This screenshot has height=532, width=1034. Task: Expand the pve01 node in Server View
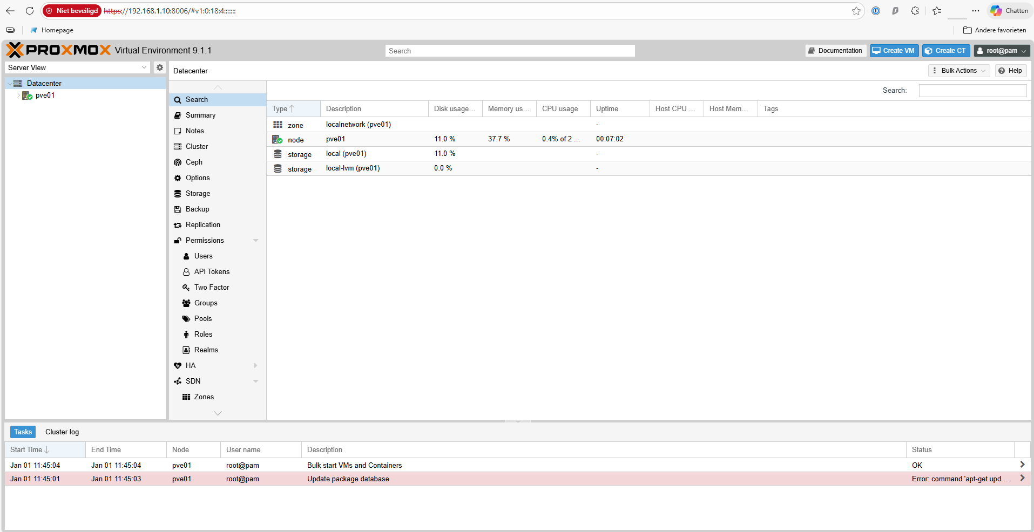pyautogui.click(x=18, y=96)
